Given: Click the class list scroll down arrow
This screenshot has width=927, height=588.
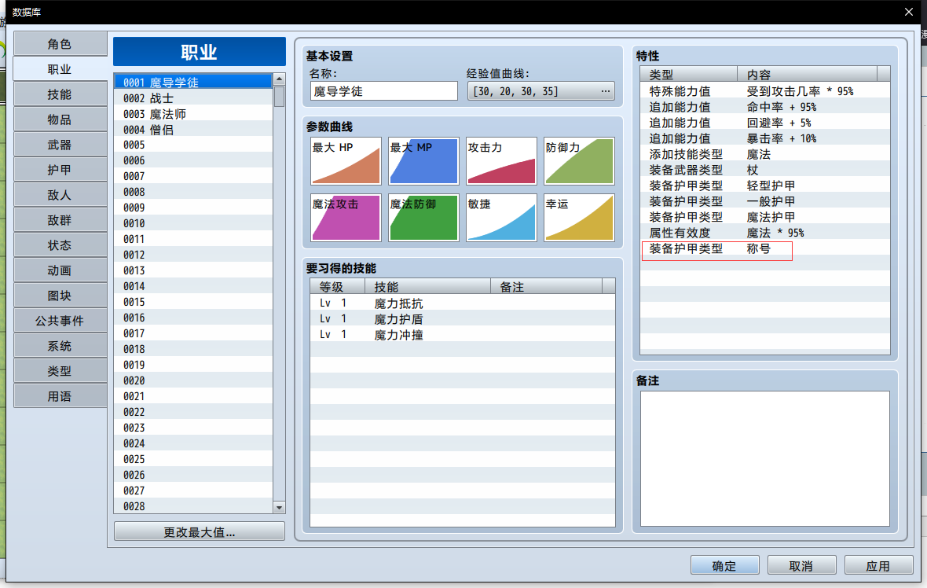Looking at the screenshot, I should tap(279, 508).
